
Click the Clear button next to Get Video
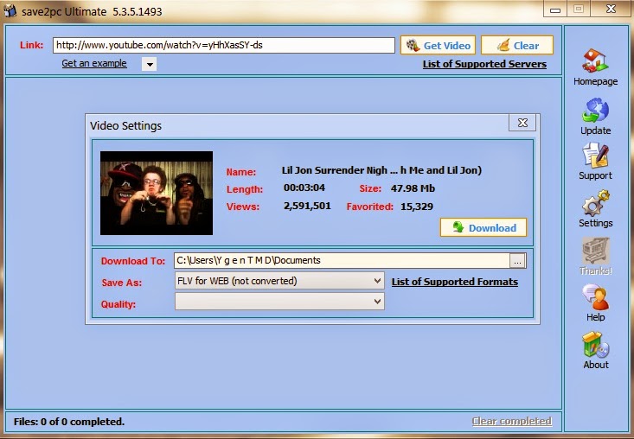pos(517,45)
